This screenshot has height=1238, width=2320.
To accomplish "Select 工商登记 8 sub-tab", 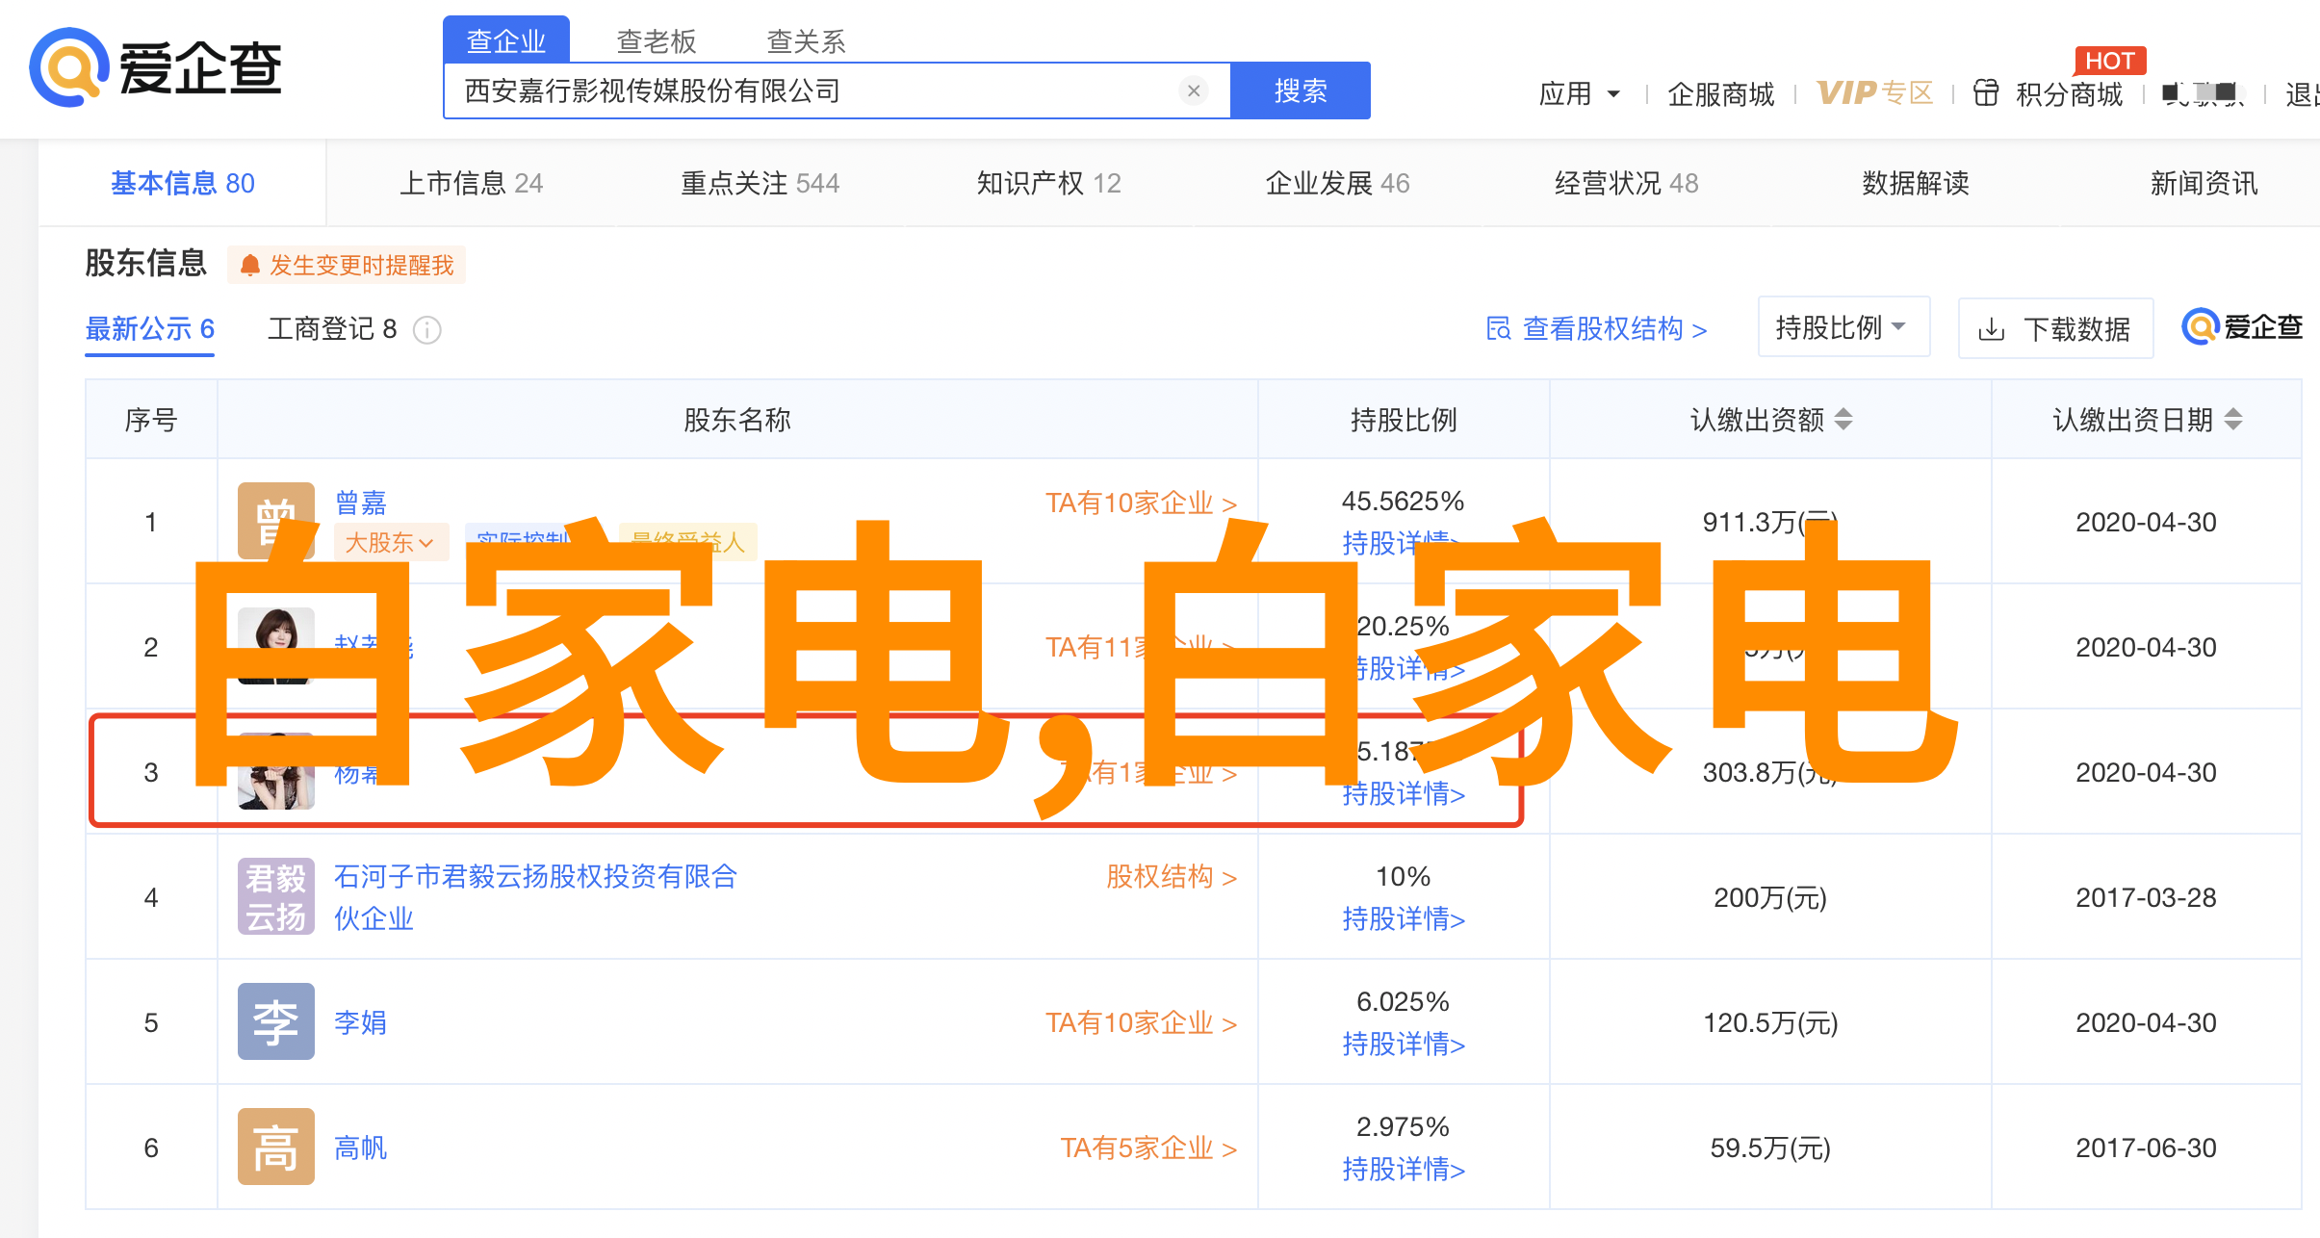I will pyautogui.click(x=332, y=329).
